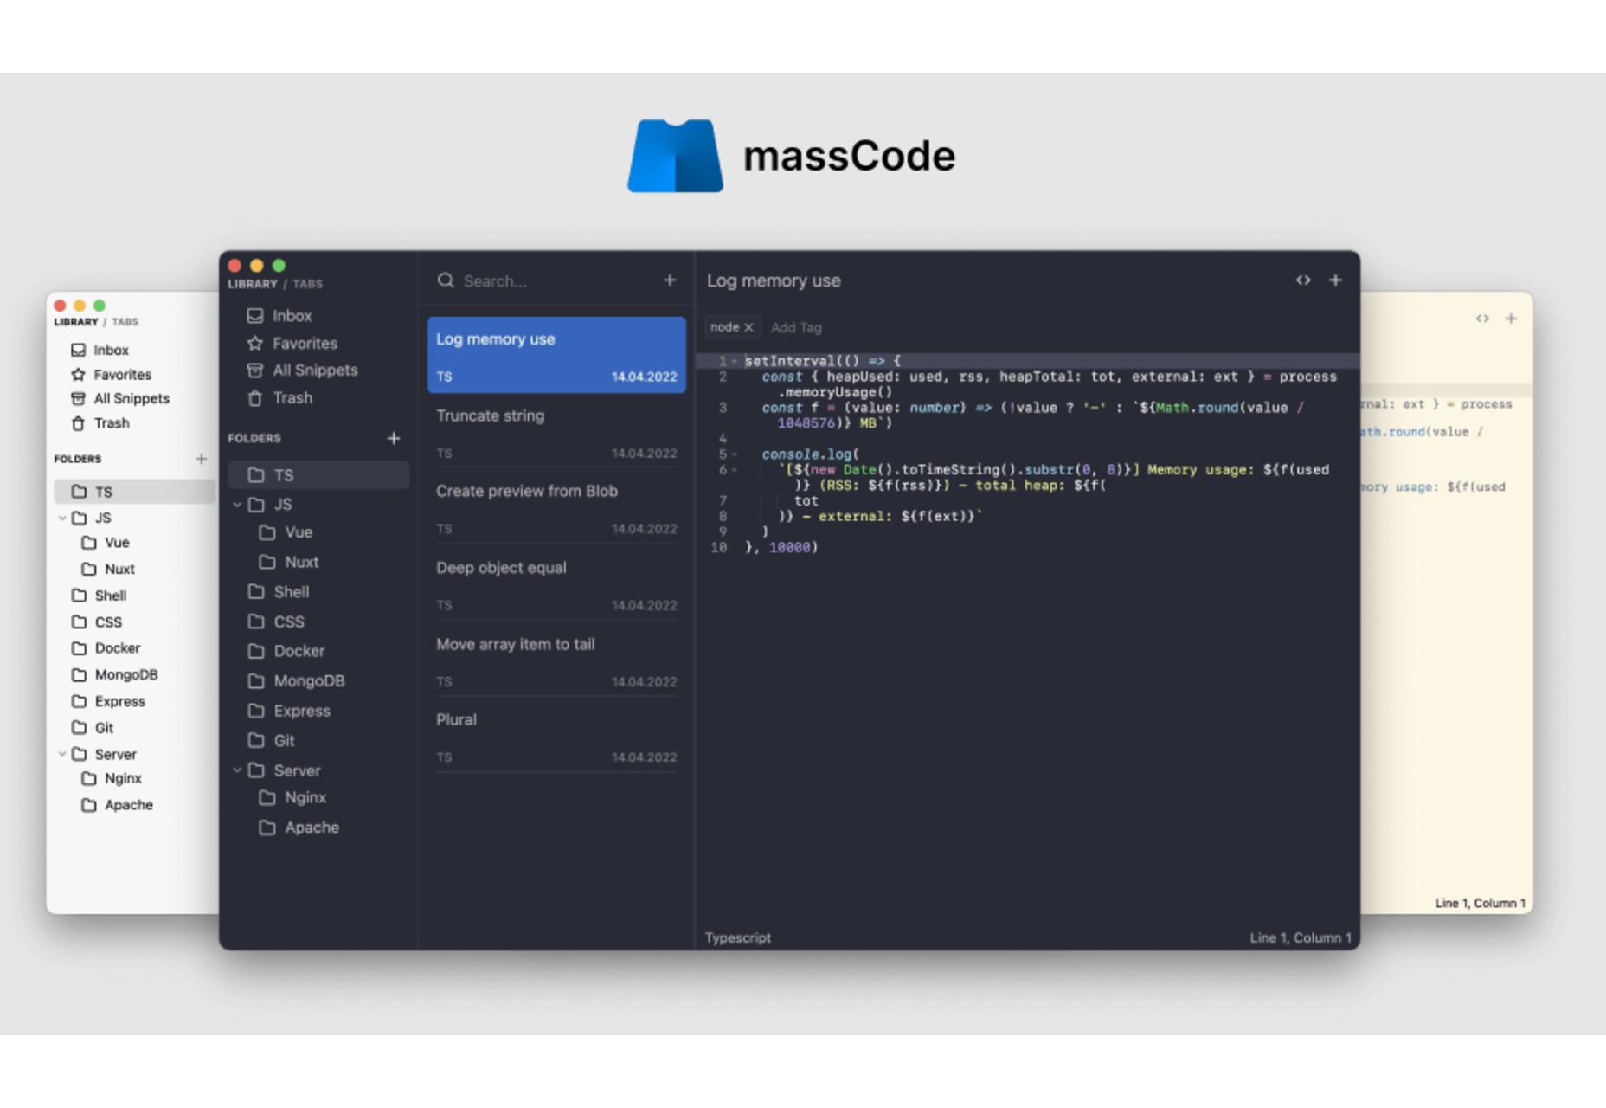Toggle code preview icon in dark editor
The height and width of the screenshot is (1108, 1606).
(x=1303, y=280)
